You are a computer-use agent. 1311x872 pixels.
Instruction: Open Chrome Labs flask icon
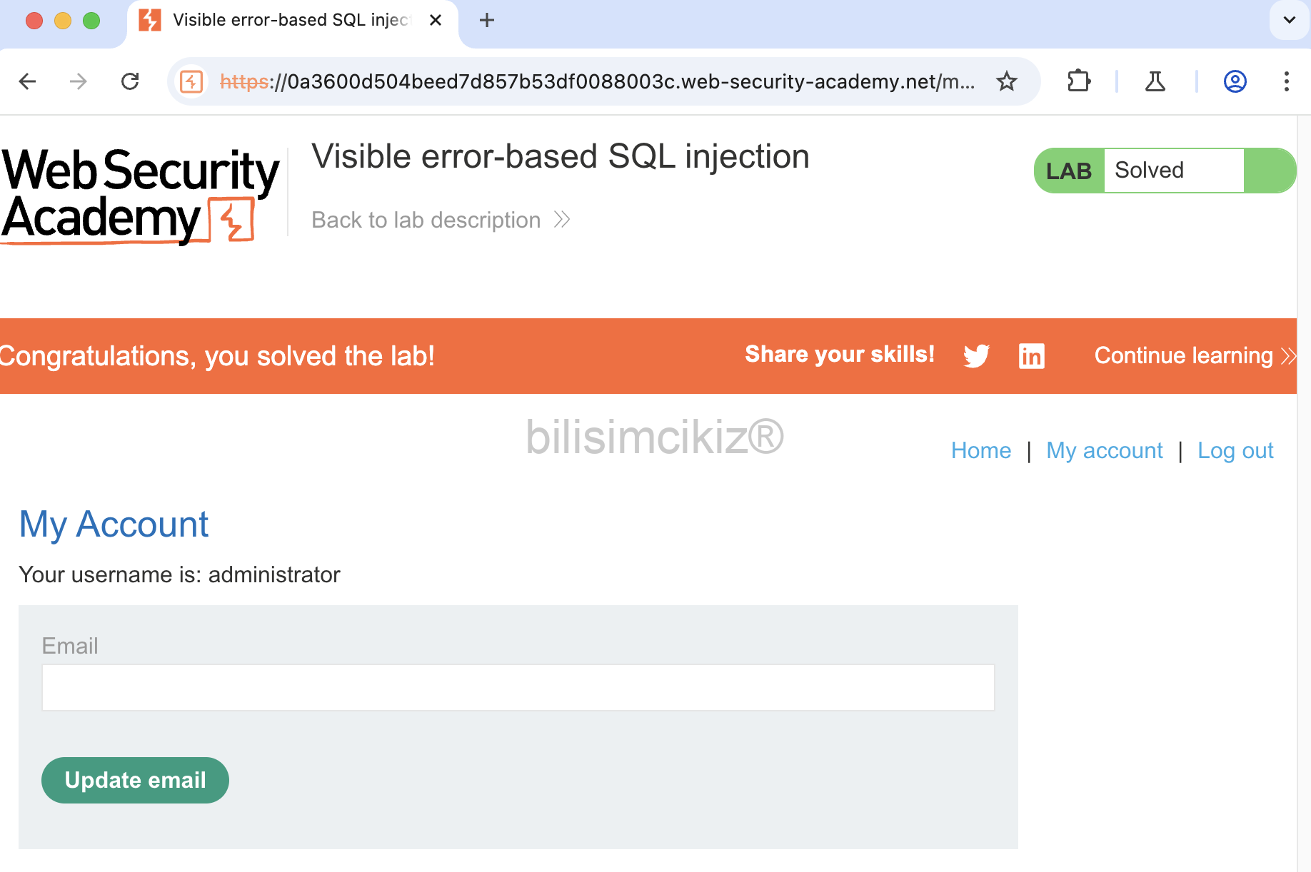(1155, 81)
